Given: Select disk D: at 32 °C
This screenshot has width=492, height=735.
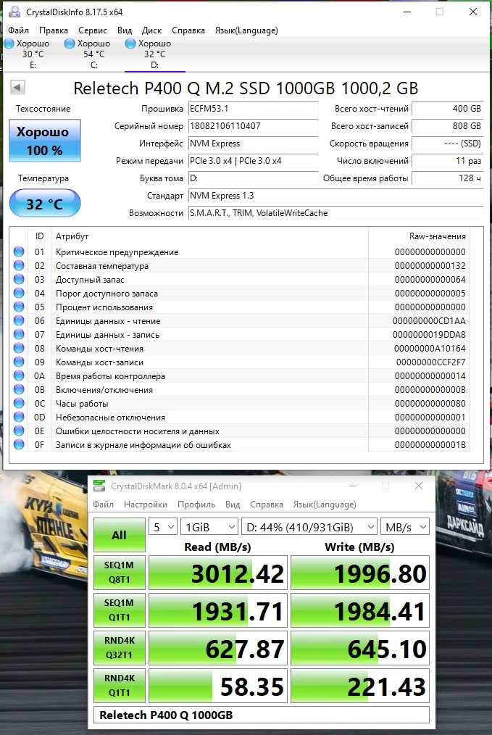Looking at the screenshot, I should [x=154, y=54].
